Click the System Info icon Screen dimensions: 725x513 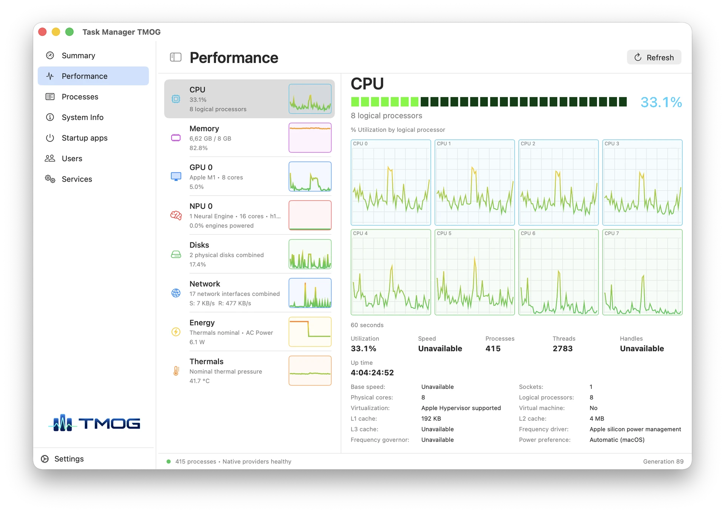[50, 117]
